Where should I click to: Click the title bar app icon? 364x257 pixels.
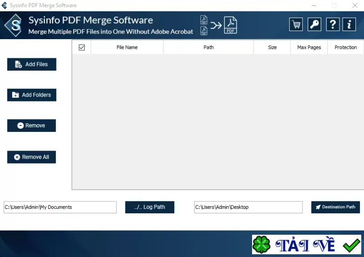click(4, 5)
